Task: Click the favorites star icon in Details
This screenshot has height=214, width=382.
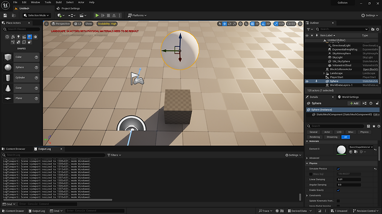Action: click(x=374, y=126)
